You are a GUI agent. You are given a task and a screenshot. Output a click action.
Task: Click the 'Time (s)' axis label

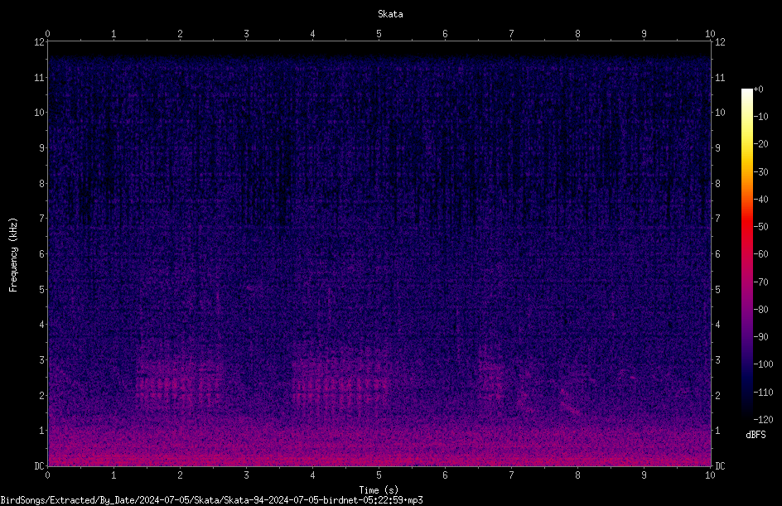click(379, 490)
